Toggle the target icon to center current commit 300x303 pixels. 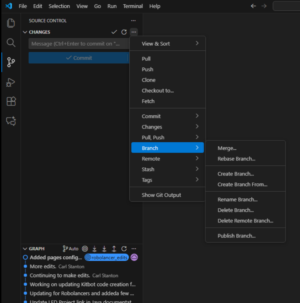click(x=85, y=249)
